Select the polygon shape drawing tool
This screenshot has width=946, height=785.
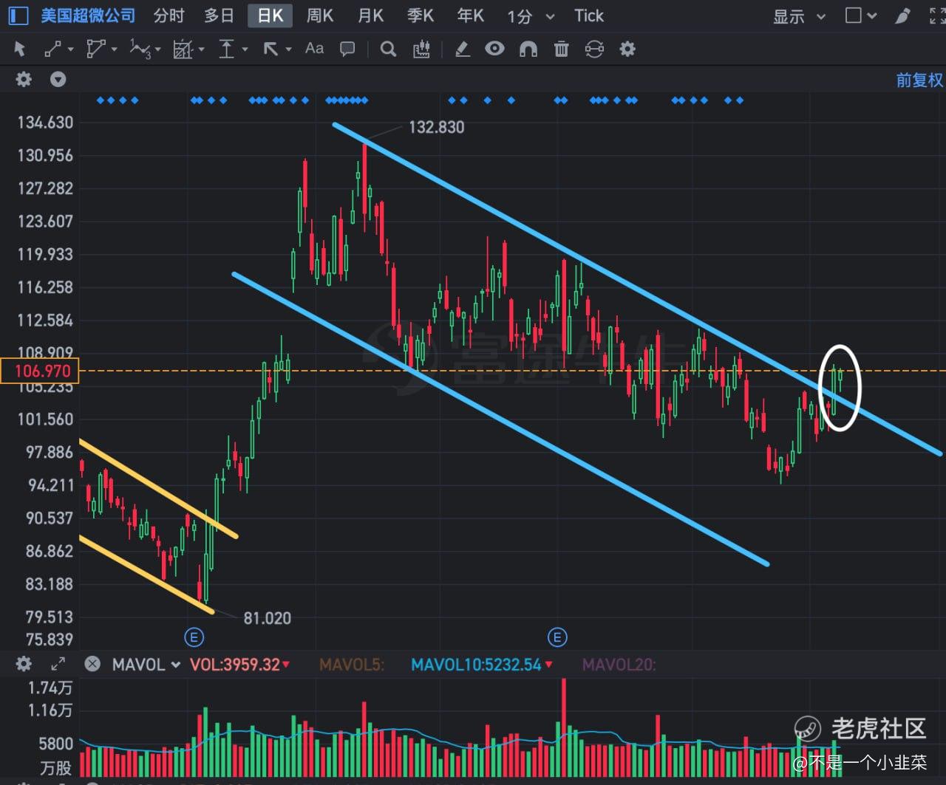[95, 49]
